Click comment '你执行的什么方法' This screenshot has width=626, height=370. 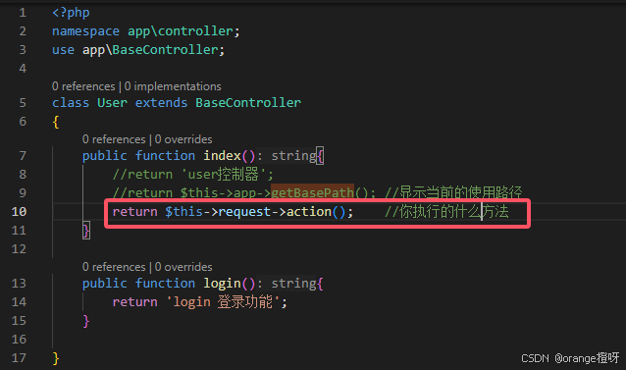click(446, 212)
